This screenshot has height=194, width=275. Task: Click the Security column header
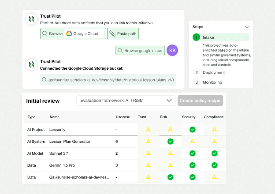(189, 117)
